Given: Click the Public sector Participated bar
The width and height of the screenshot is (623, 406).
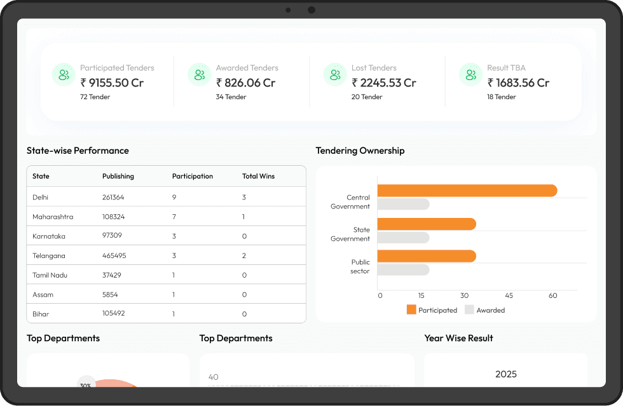Looking at the screenshot, I should tap(427, 256).
